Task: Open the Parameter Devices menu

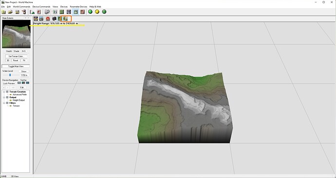Action: coord(78,7)
